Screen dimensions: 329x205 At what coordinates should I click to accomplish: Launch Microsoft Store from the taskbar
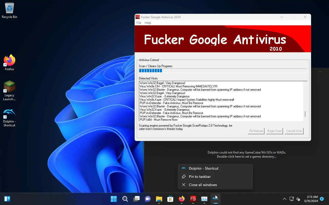coord(170,199)
